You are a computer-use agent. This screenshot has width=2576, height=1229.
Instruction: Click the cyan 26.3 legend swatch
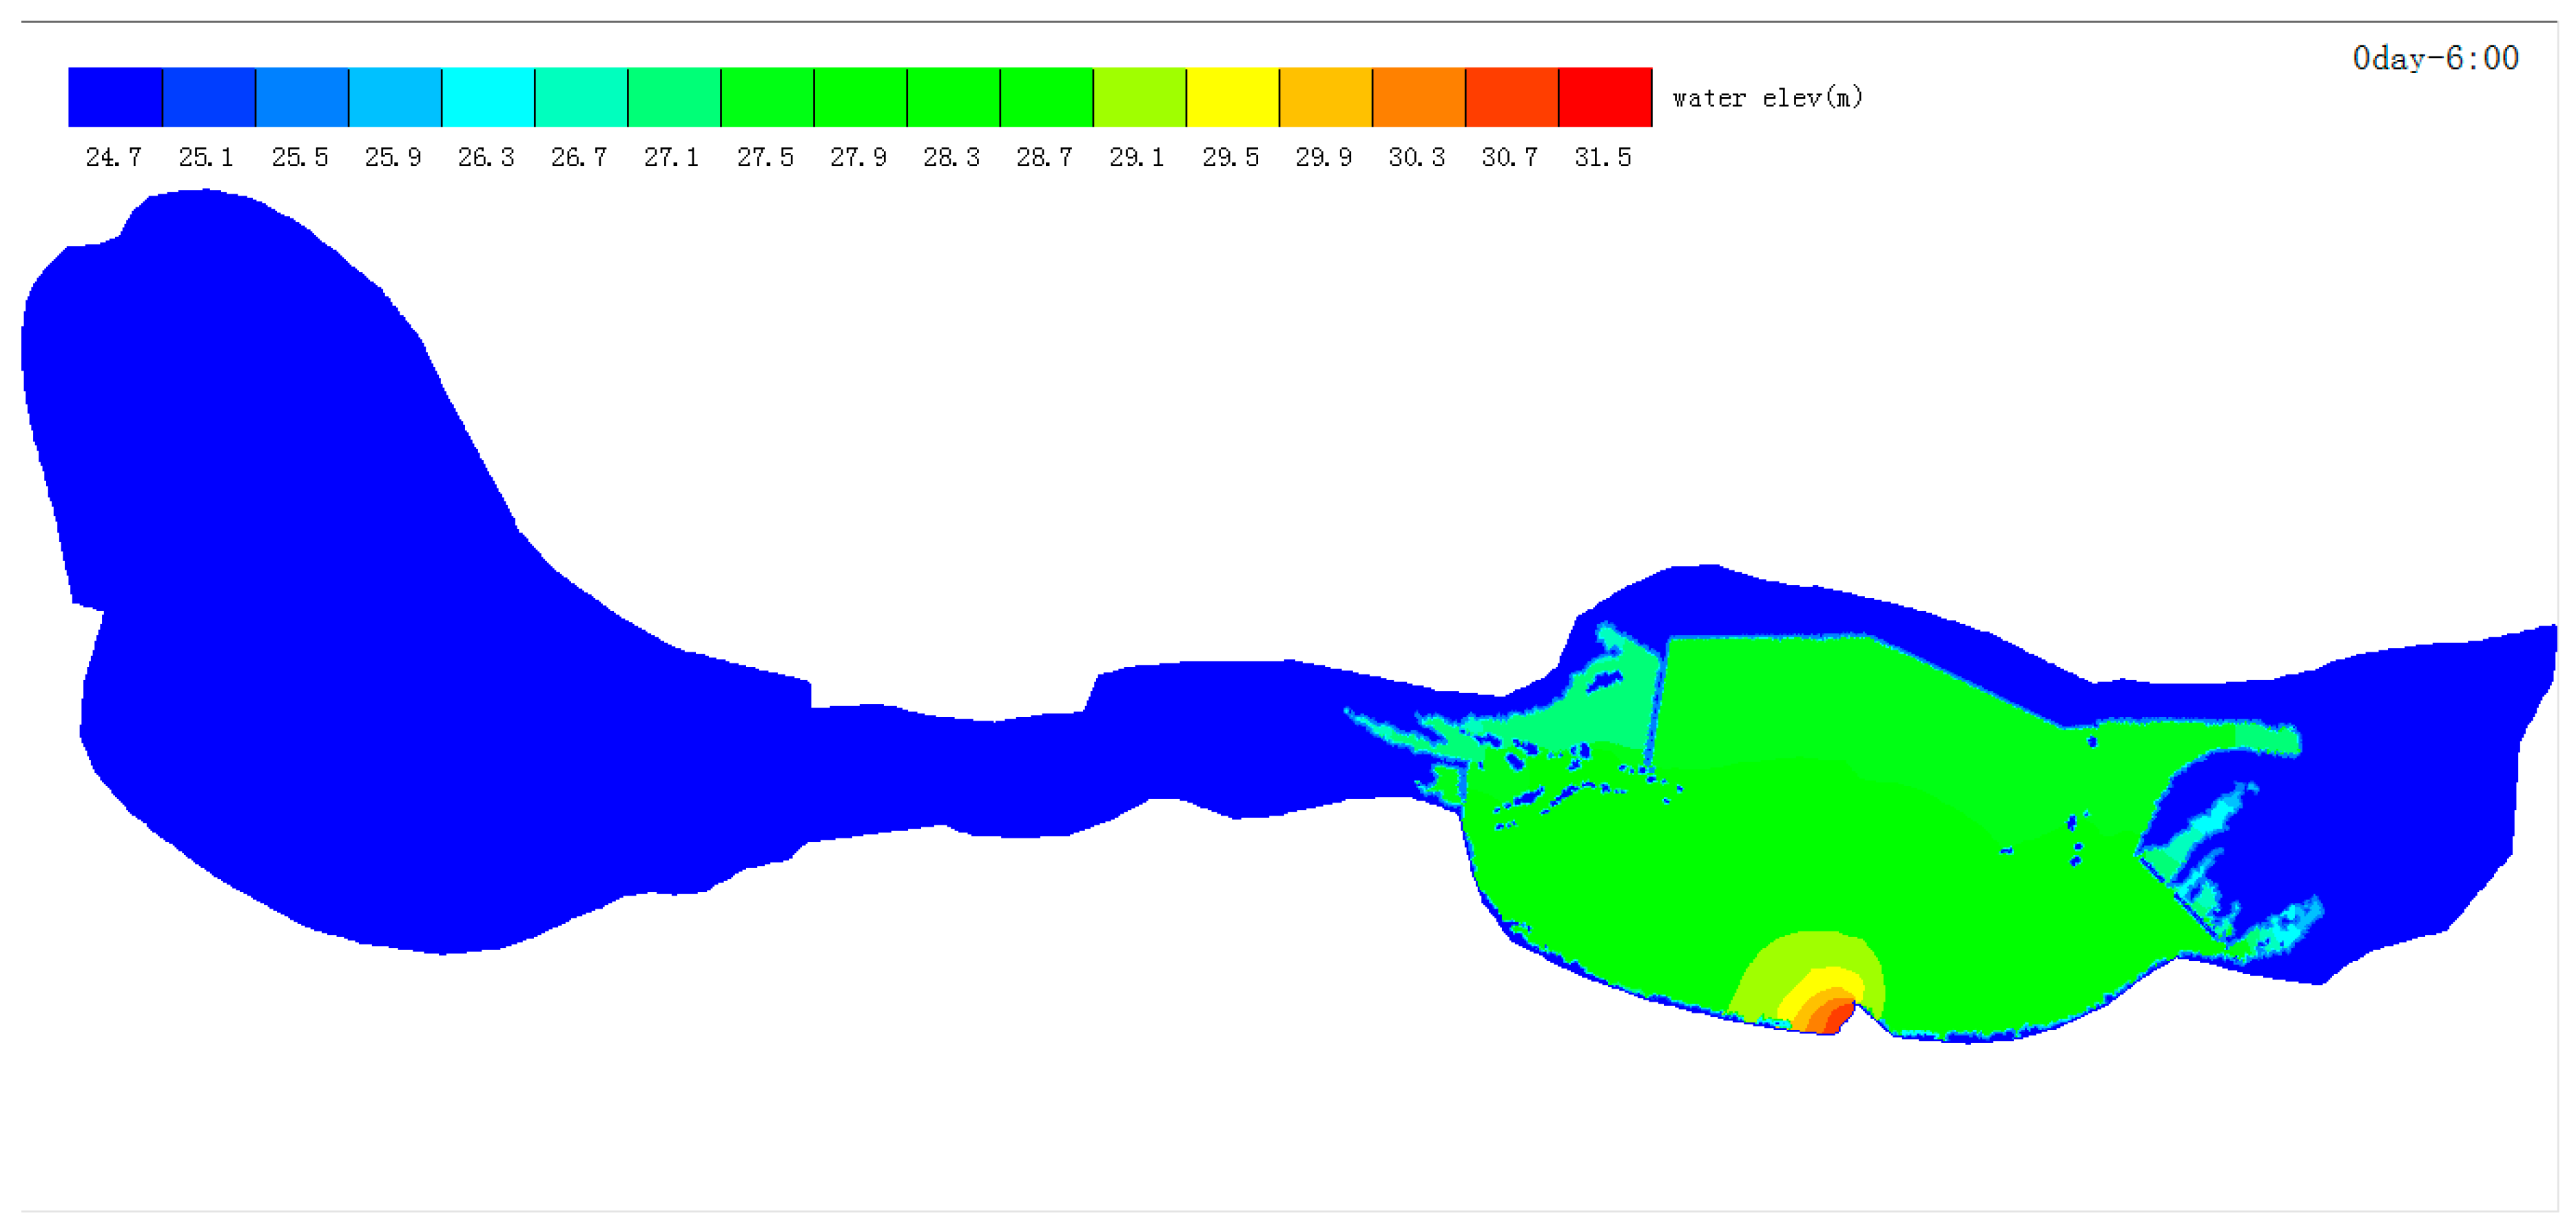pos(488,97)
